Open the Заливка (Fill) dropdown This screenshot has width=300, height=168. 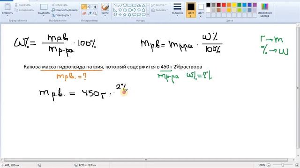[x=159, y=10]
